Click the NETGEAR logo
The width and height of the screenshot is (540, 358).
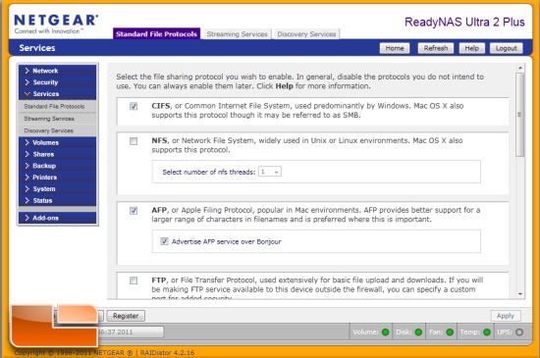coord(56,24)
